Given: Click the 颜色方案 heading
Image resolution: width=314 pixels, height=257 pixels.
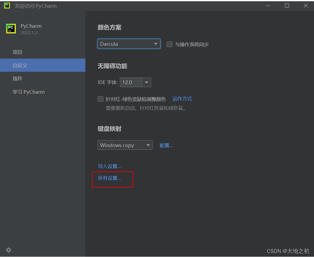Looking at the screenshot, I should tap(110, 27).
